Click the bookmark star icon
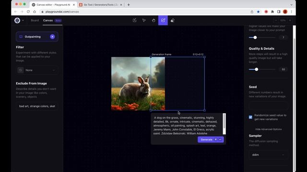 coord(258,11)
